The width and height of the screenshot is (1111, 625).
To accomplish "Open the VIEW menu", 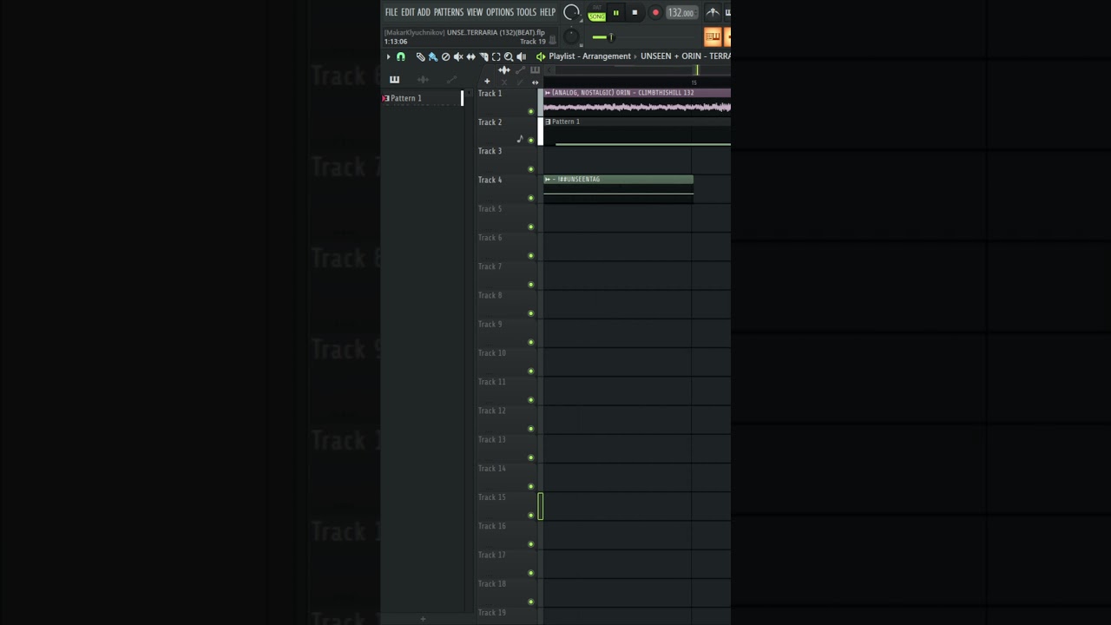I will pyautogui.click(x=475, y=12).
